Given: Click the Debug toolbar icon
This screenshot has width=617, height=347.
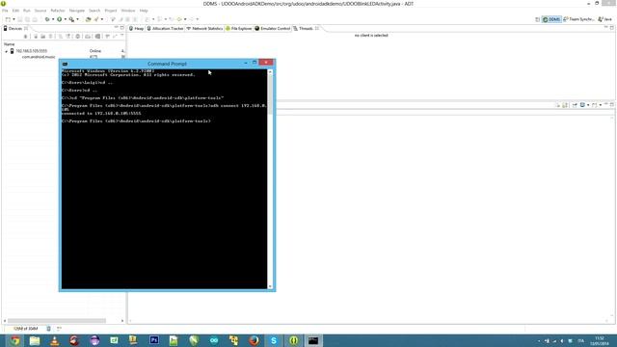Looking at the screenshot, I should 47,19.
